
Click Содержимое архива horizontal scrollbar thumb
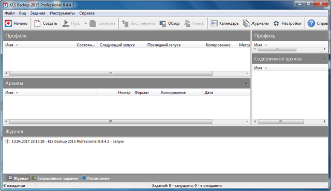point(281,121)
